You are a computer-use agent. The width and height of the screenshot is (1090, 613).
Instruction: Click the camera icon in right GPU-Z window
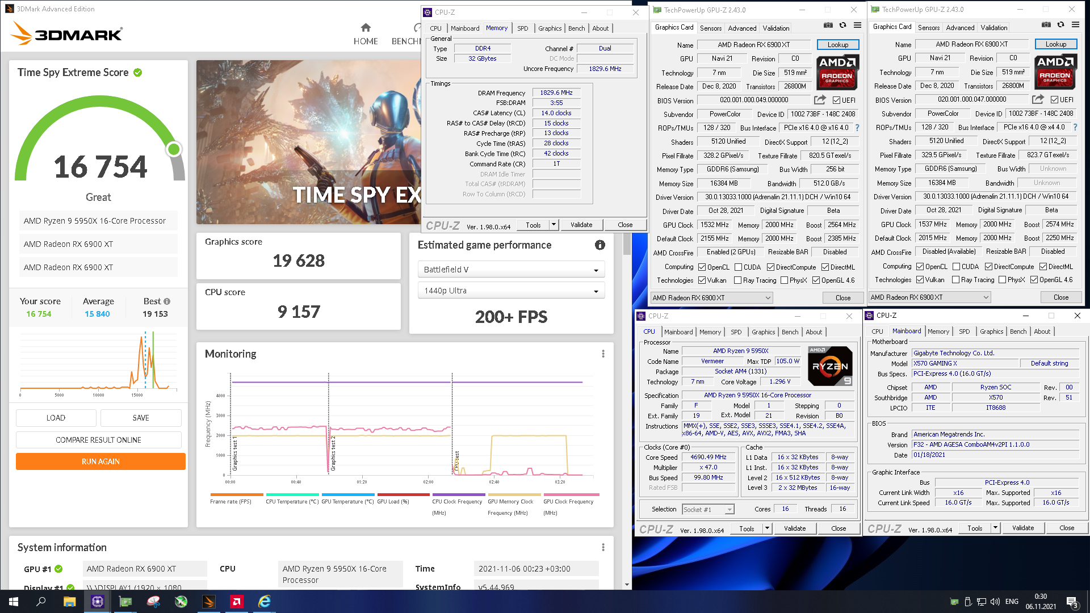click(1046, 24)
